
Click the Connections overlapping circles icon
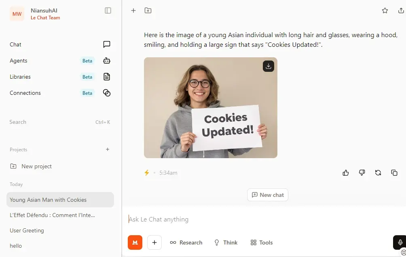(x=107, y=93)
